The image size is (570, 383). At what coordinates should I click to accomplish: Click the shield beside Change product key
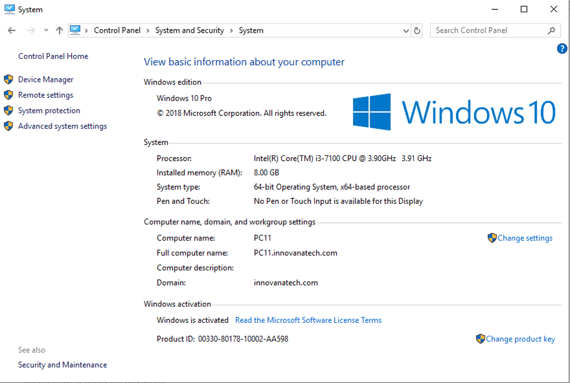[481, 339]
